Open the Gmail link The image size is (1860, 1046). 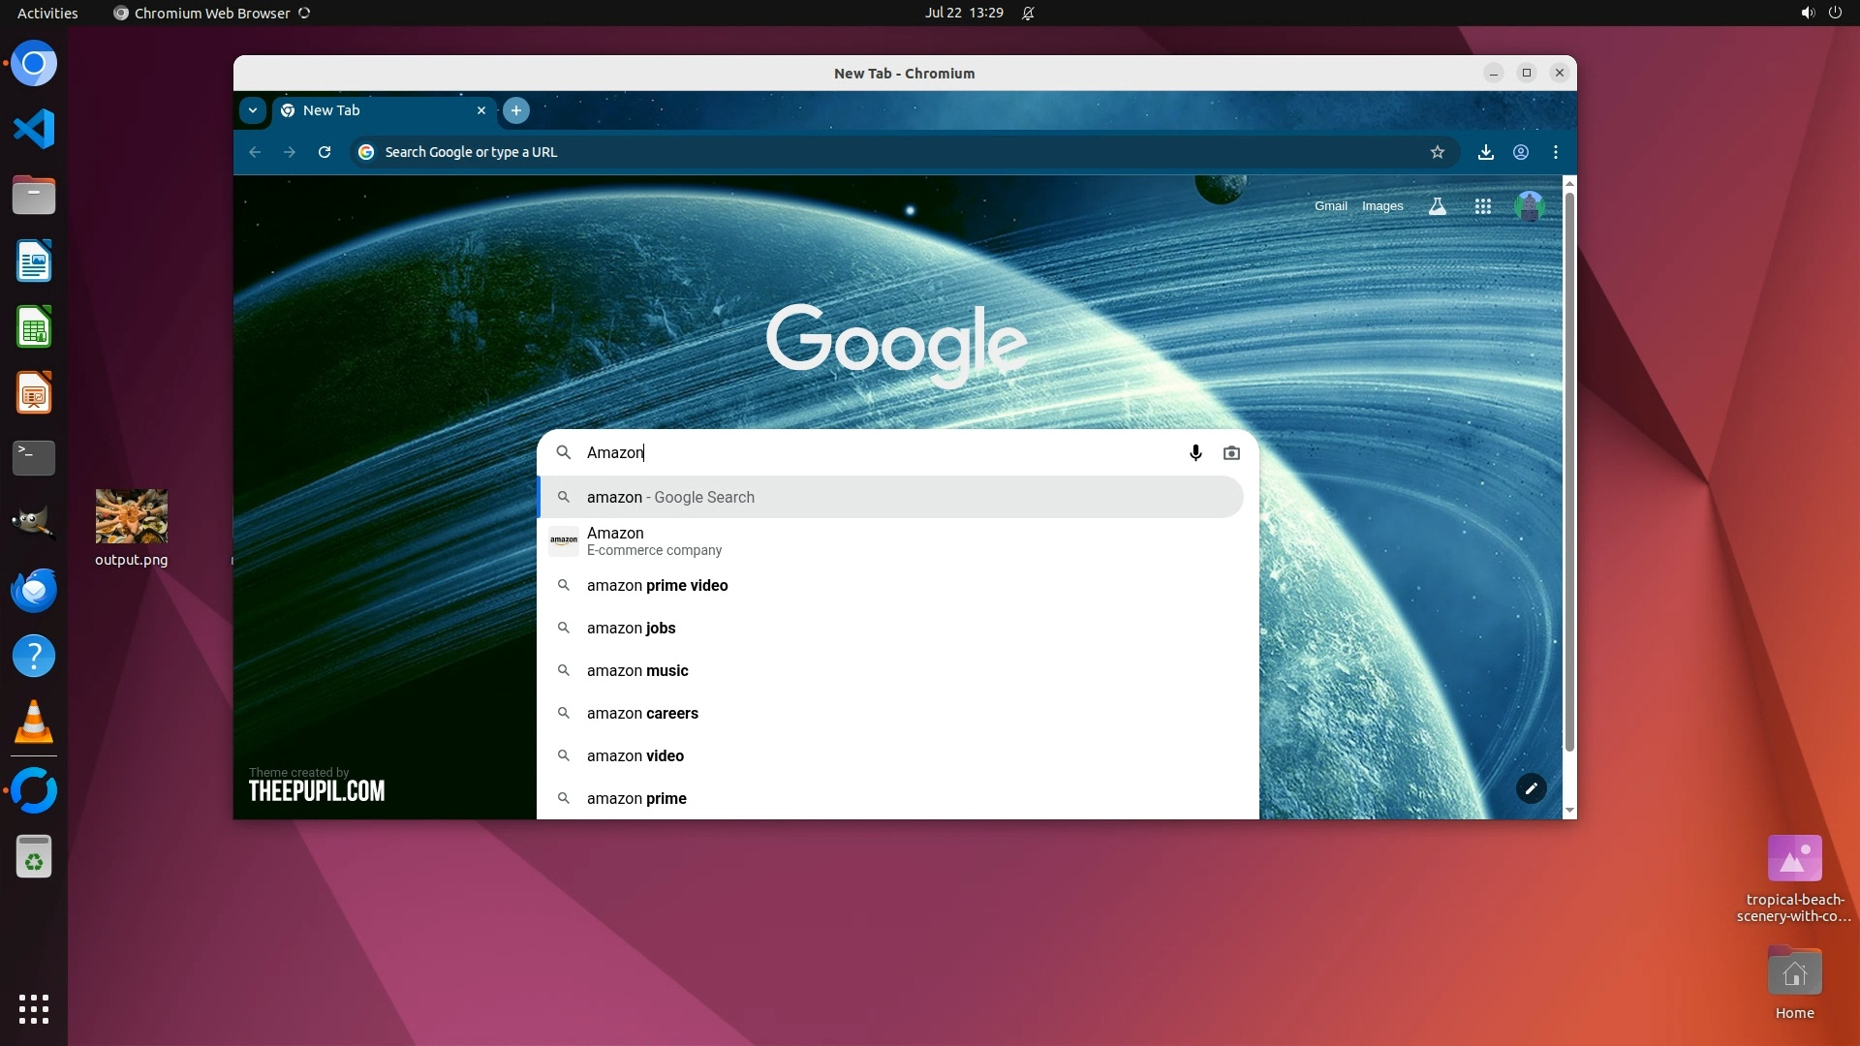(1330, 206)
